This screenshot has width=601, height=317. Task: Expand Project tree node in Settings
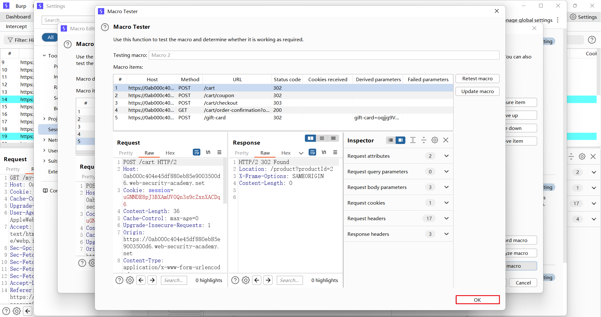[x=44, y=119]
